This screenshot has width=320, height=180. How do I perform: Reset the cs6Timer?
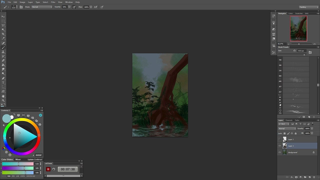(53, 169)
